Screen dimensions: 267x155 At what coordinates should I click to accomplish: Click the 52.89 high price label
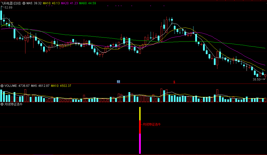point(8,8)
